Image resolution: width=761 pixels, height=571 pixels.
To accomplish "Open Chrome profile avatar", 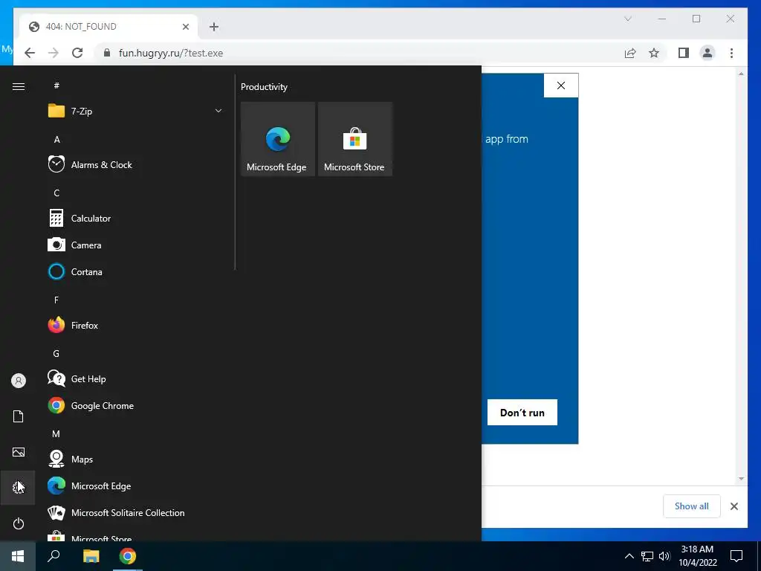I will 707,53.
